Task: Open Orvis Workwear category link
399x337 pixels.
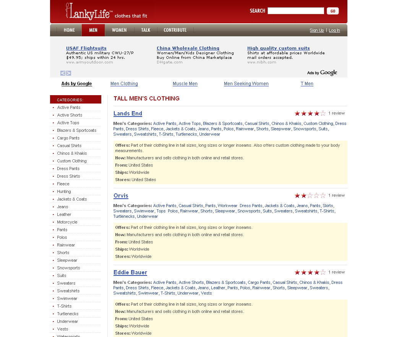Action: 227,206
